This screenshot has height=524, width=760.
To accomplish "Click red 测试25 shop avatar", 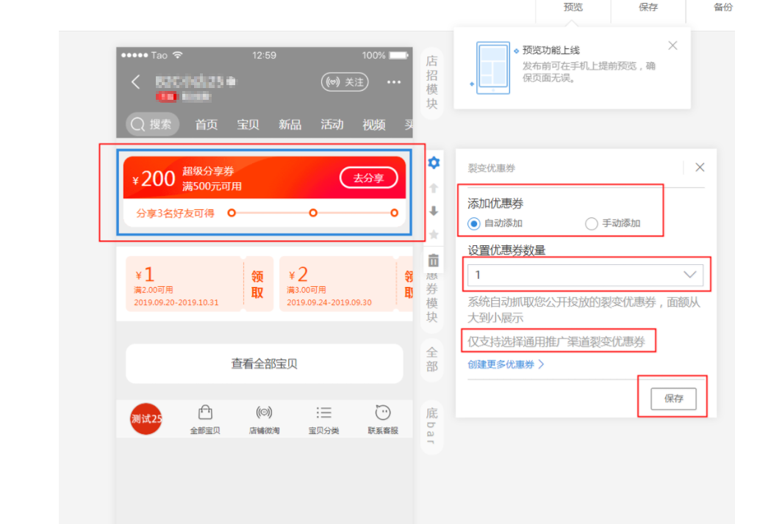I will point(146,418).
